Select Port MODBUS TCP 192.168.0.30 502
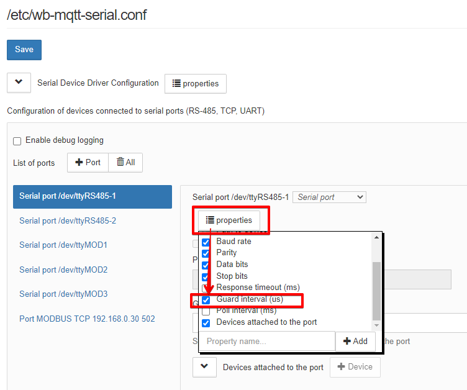Image resolution: width=467 pixels, height=390 pixels. 87,319
